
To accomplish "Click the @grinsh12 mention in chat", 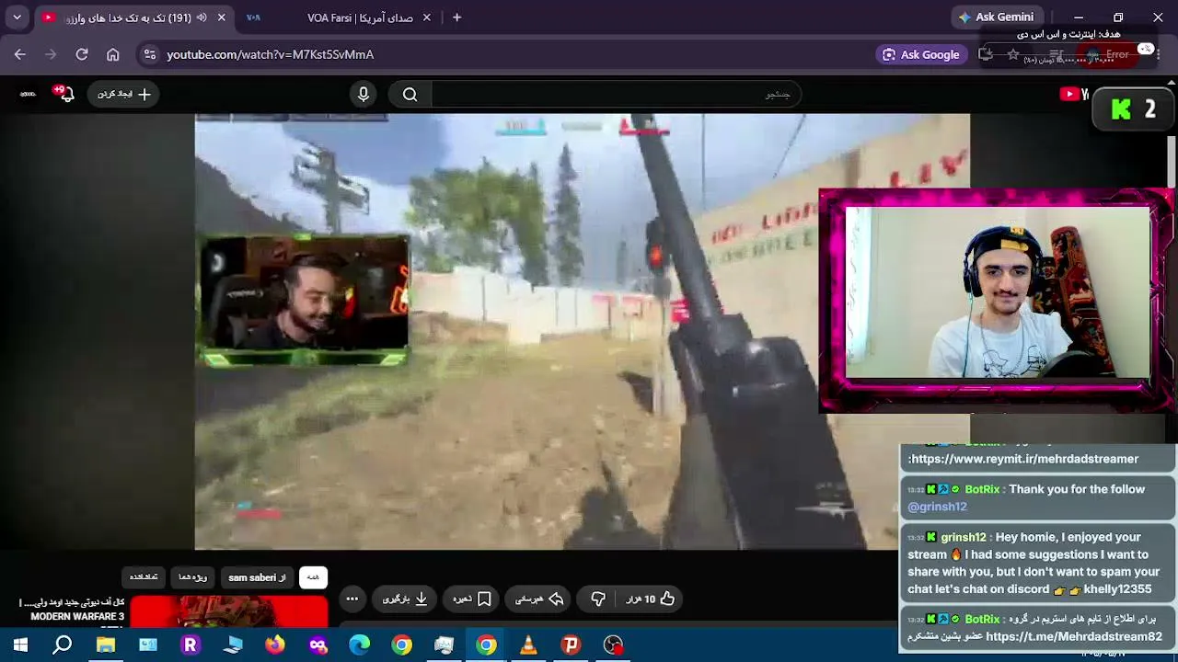I will click(937, 507).
